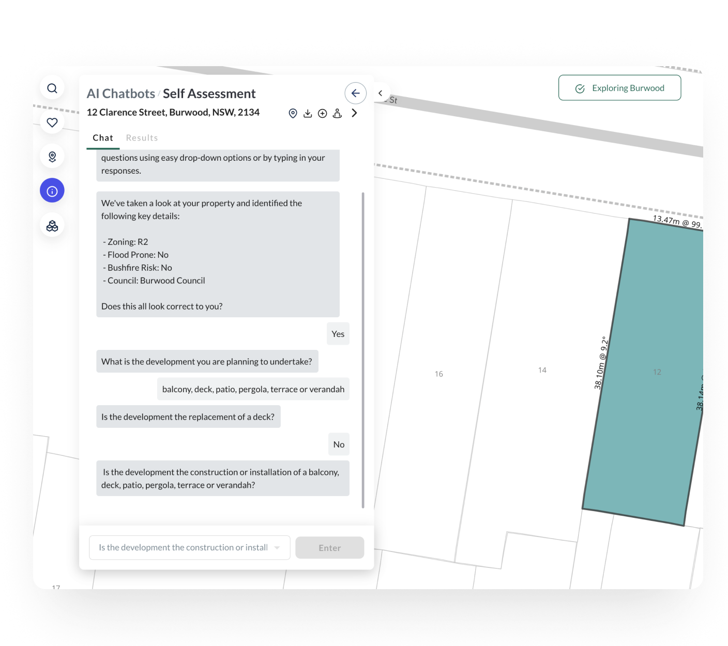The height and width of the screenshot is (646, 728).
Task: Select the location marker sidebar icon
Action: click(52, 156)
